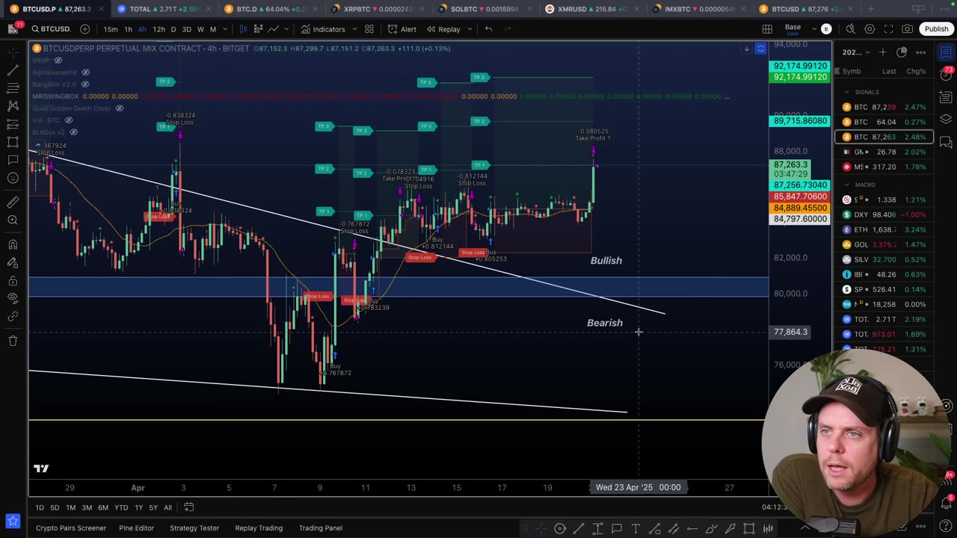This screenshot has width=957, height=538.
Task: Click the add symbol compare plus button
Action: point(84,29)
